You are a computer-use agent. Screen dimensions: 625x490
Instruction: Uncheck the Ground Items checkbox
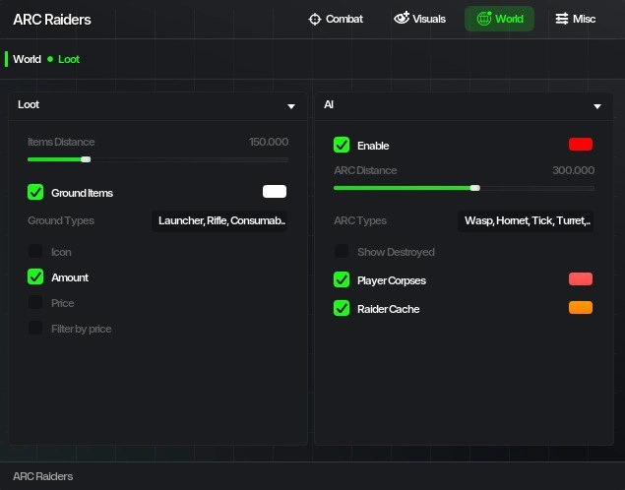click(35, 193)
